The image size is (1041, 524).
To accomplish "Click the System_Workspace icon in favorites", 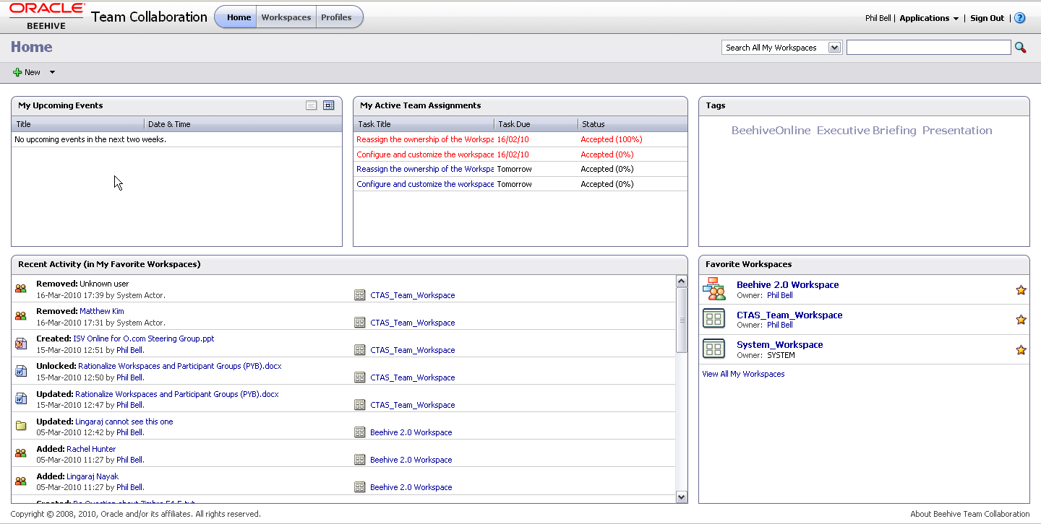I will [x=714, y=349].
